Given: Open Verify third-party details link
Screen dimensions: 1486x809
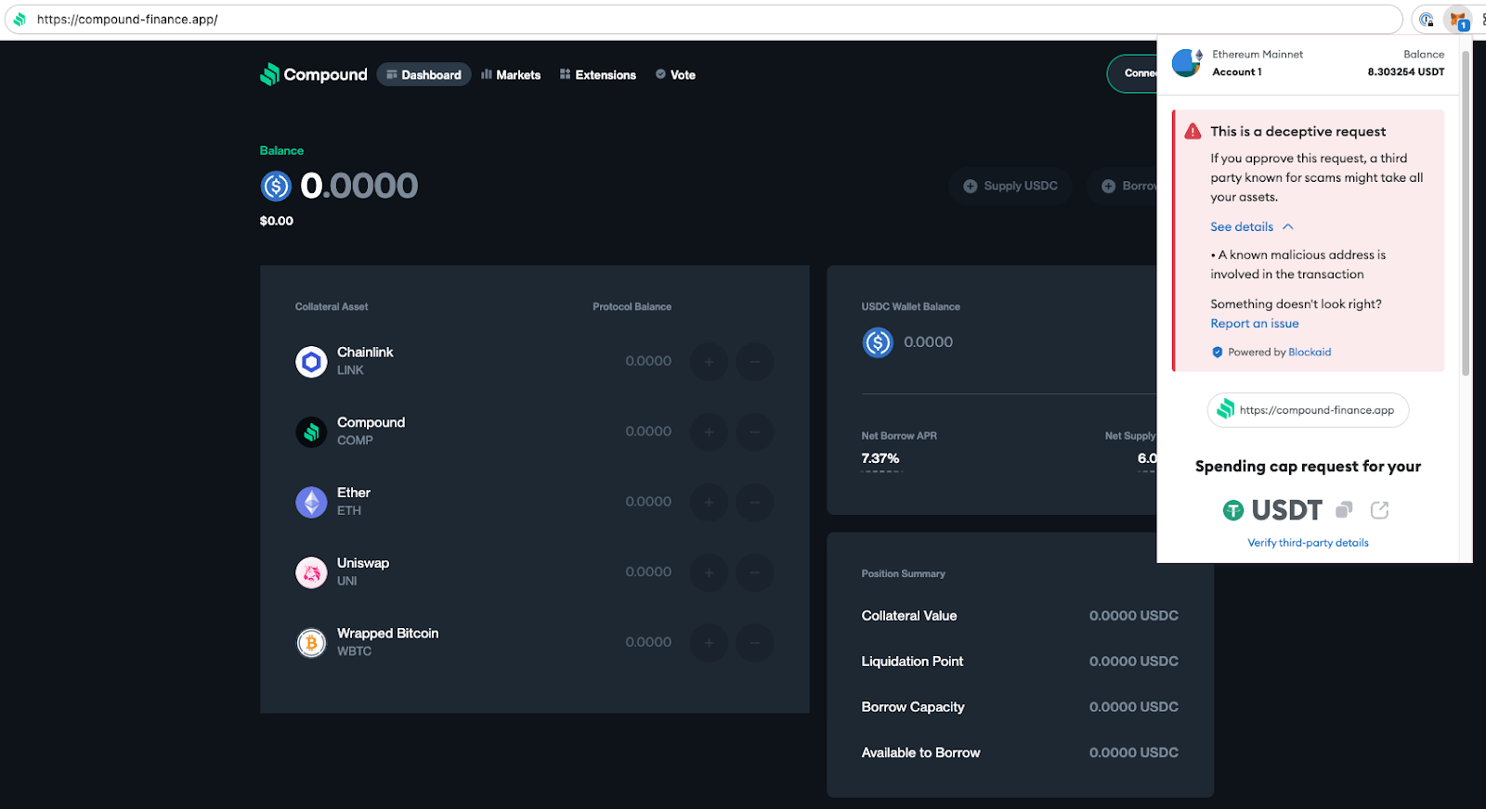Looking at the screenshot, I should click(x=1307, y=543).
